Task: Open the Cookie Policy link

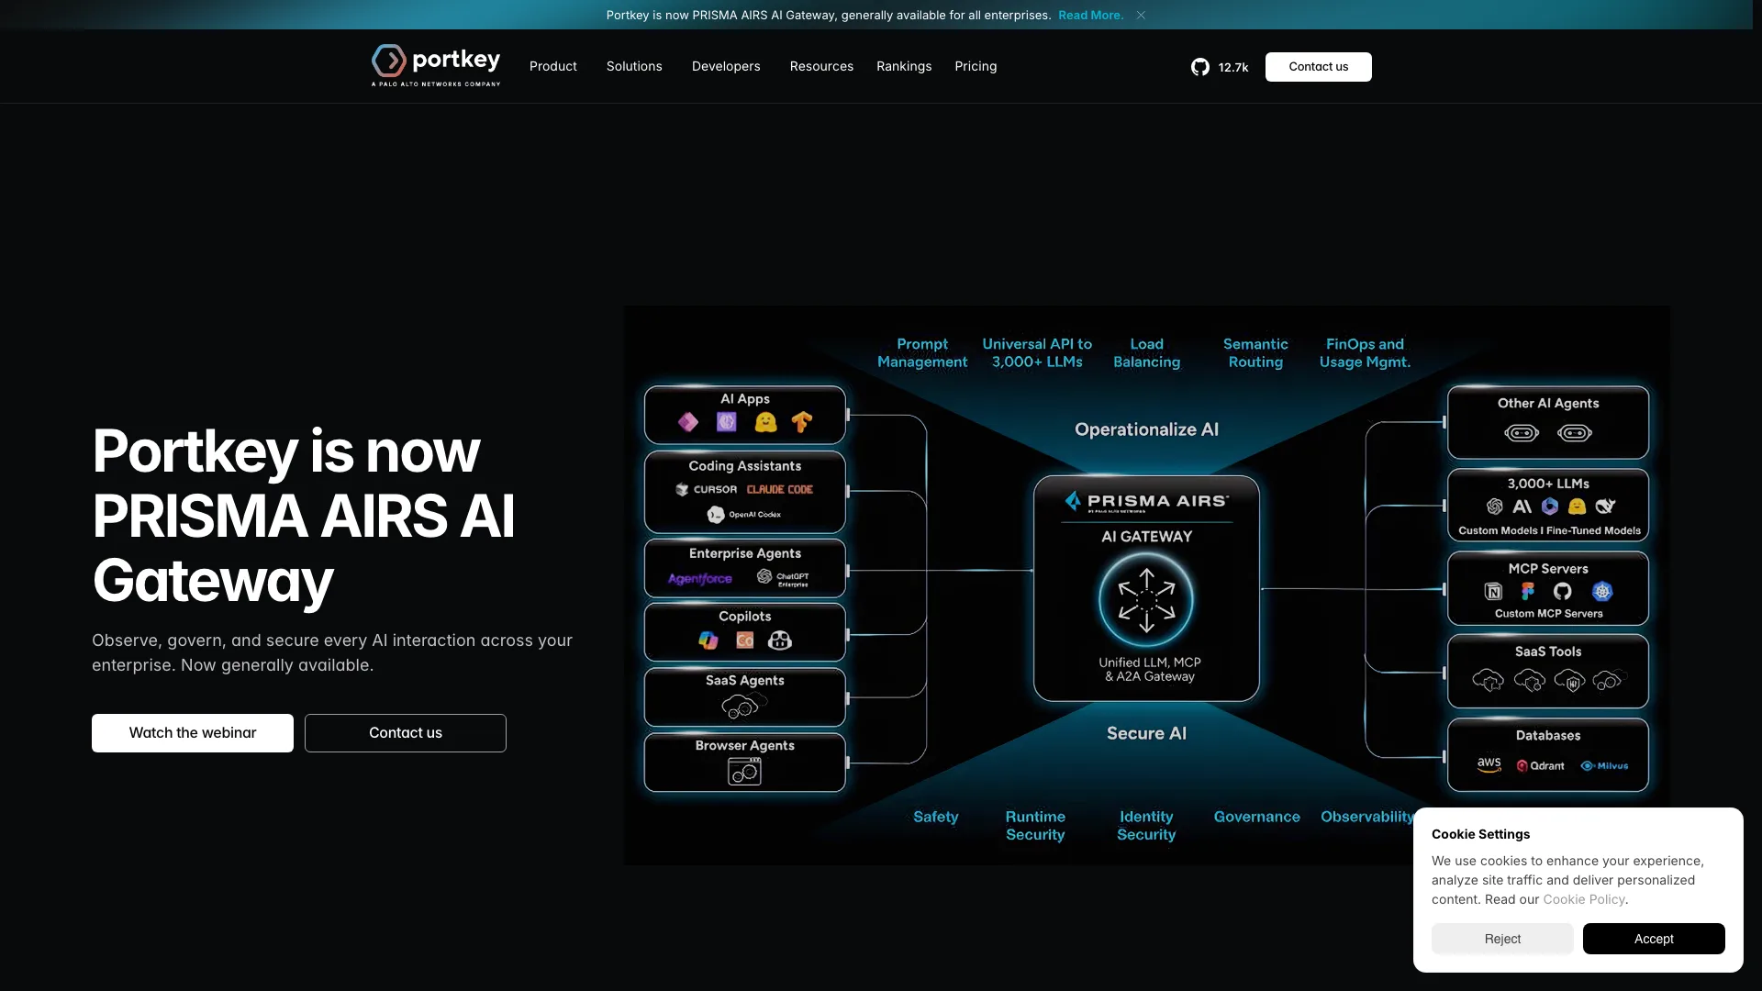Action: 1584,899
